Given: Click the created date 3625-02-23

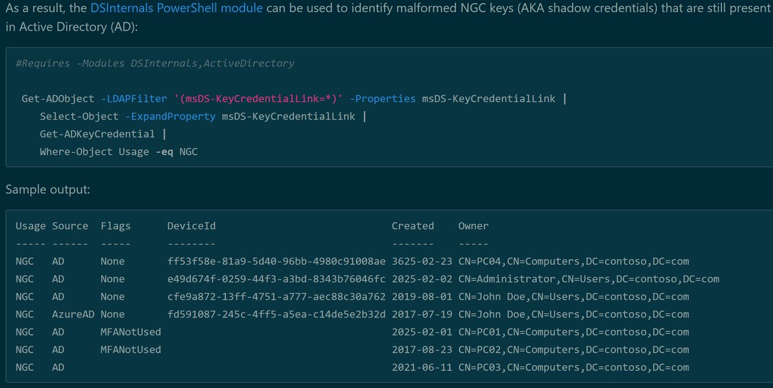Looking at the screenshot, I should (422, 262).
